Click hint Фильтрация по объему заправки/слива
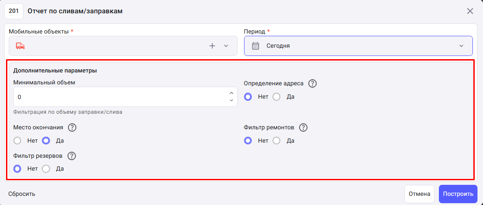The height and width of the screenshot is (205, 483). click(68, 112)
